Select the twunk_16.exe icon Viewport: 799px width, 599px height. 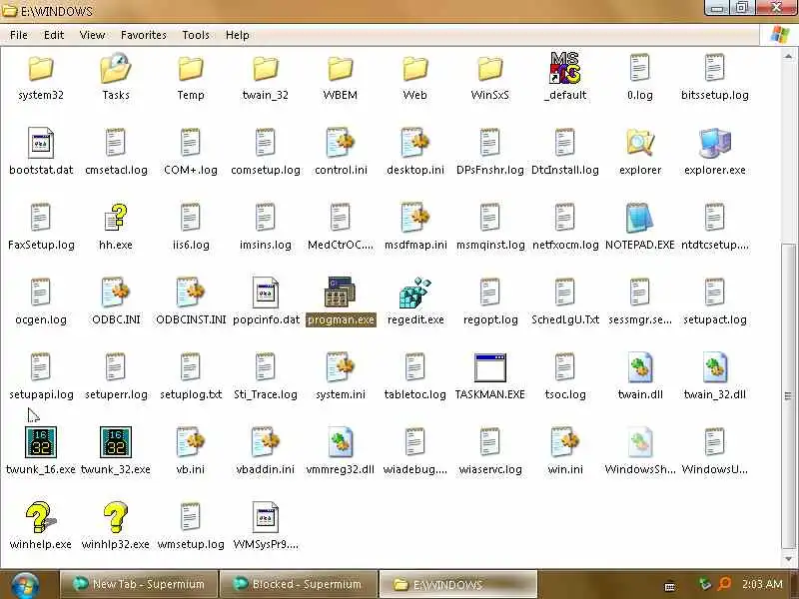[x=41, y=442]
